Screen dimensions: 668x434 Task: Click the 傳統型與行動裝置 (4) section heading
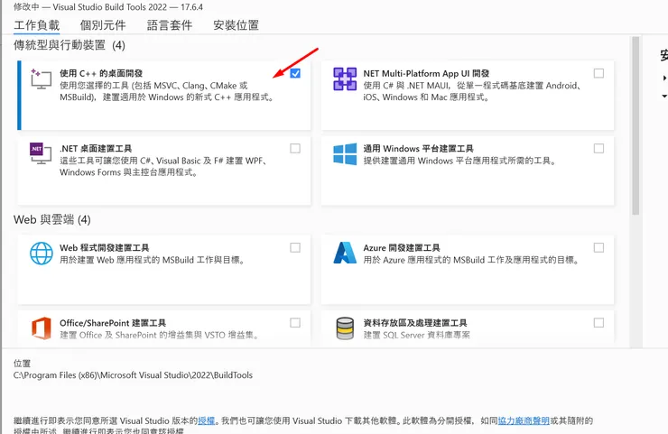tap(70, 45)
